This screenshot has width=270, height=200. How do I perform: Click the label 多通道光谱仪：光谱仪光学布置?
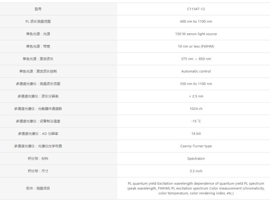coord(38,146)
